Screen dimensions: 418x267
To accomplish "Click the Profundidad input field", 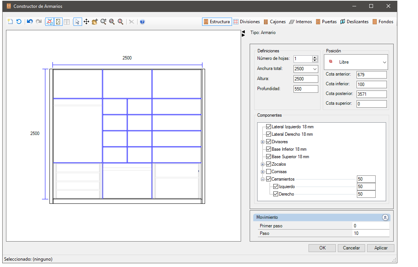I will pyautogui.click(x=306, y=89).
